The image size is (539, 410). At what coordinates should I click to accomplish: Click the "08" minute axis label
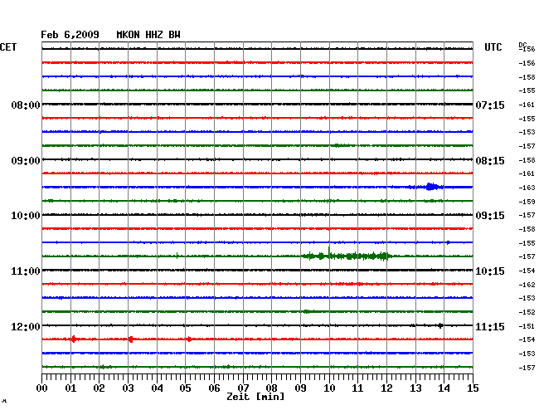[271, 388]
